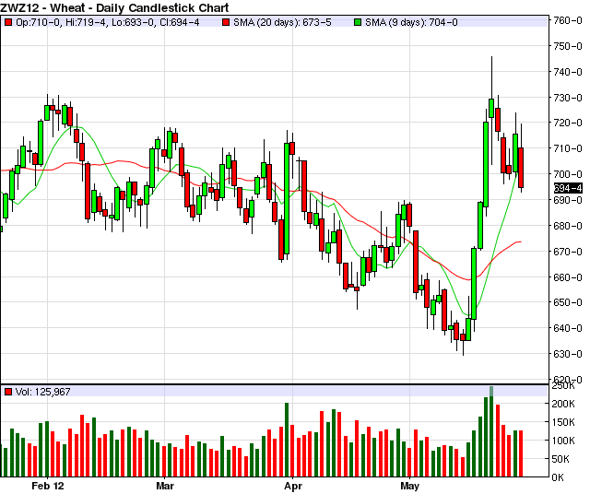Click the Apr date axis label

(x=293, y=486)
